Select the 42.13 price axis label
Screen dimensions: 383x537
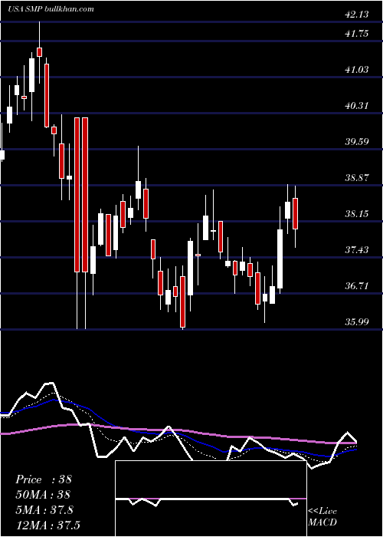(357, 14)
